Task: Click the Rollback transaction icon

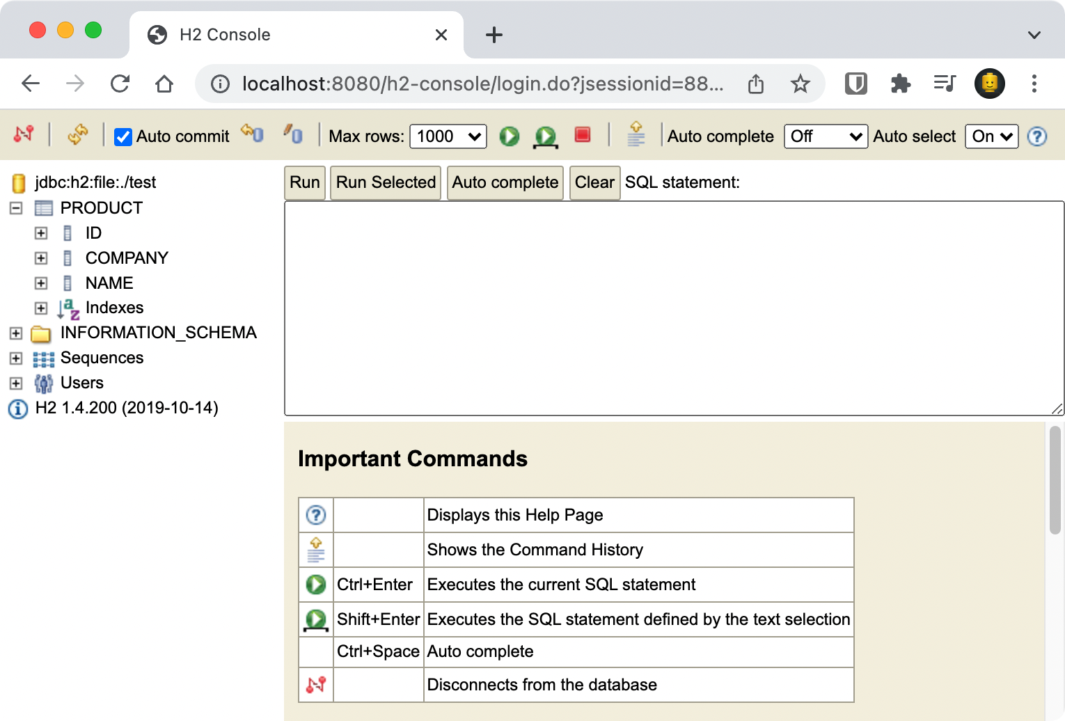Action: (293, 134)
